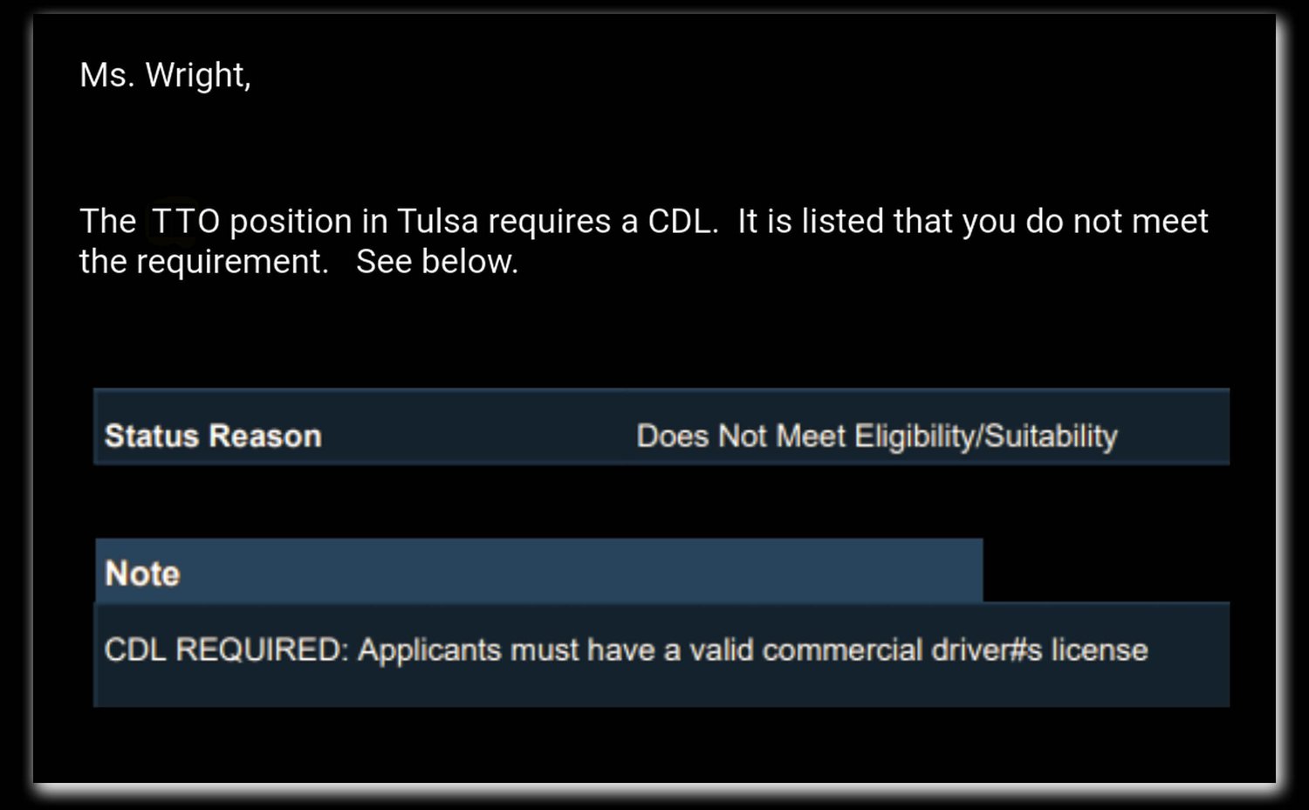The height and width of the screenshot is (810, 1309).
Task: Click the word "TTO" in the message
Action: [x=185, y=222]
